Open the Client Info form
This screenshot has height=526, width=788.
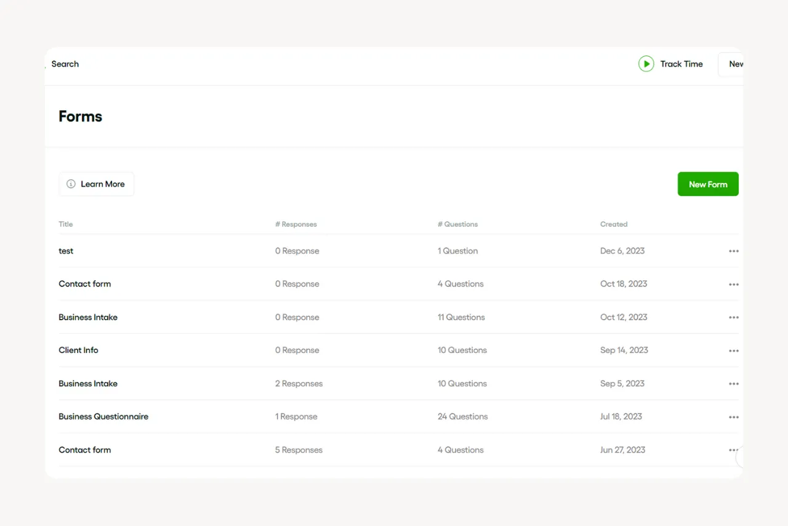point(78,350)
